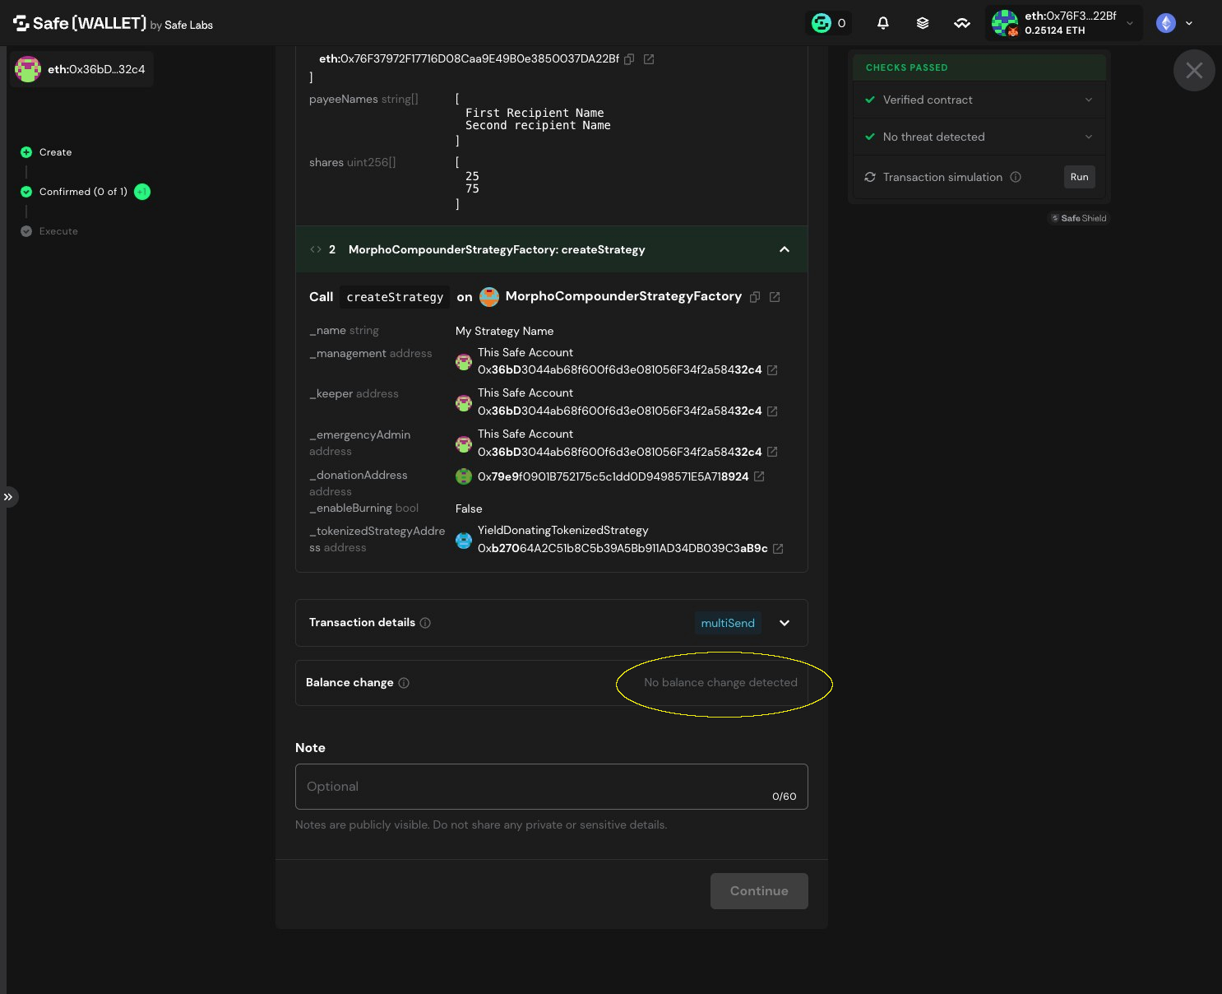Open _management address in explorer
The image size is (1222, 994).
tap(772, 370)
